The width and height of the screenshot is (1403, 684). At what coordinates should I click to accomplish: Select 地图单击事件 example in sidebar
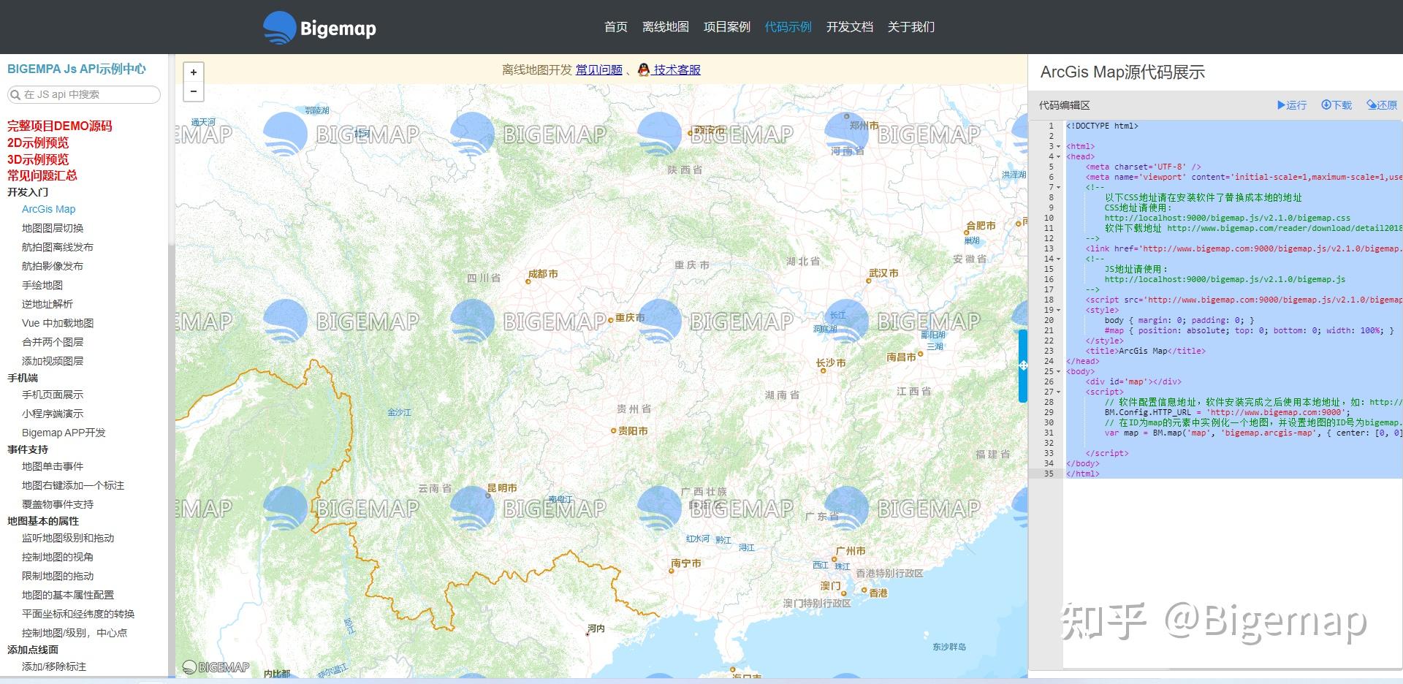point(53,466)
